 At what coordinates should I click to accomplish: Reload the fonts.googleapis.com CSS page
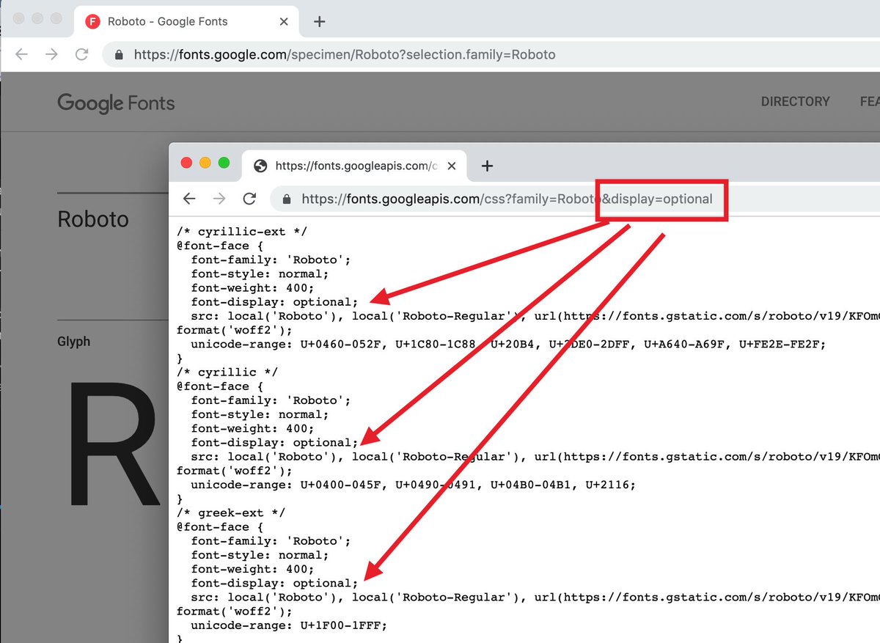tap(249, 199)
